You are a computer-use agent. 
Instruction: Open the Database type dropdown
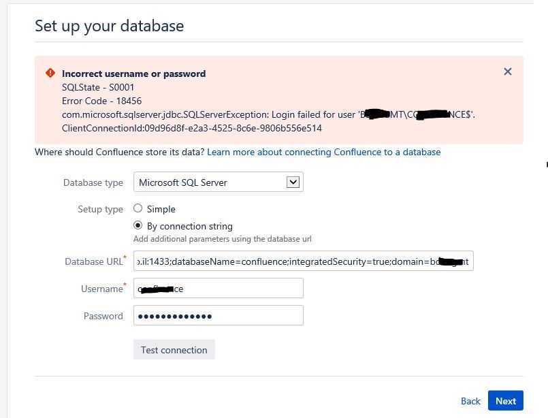point(218,182)
